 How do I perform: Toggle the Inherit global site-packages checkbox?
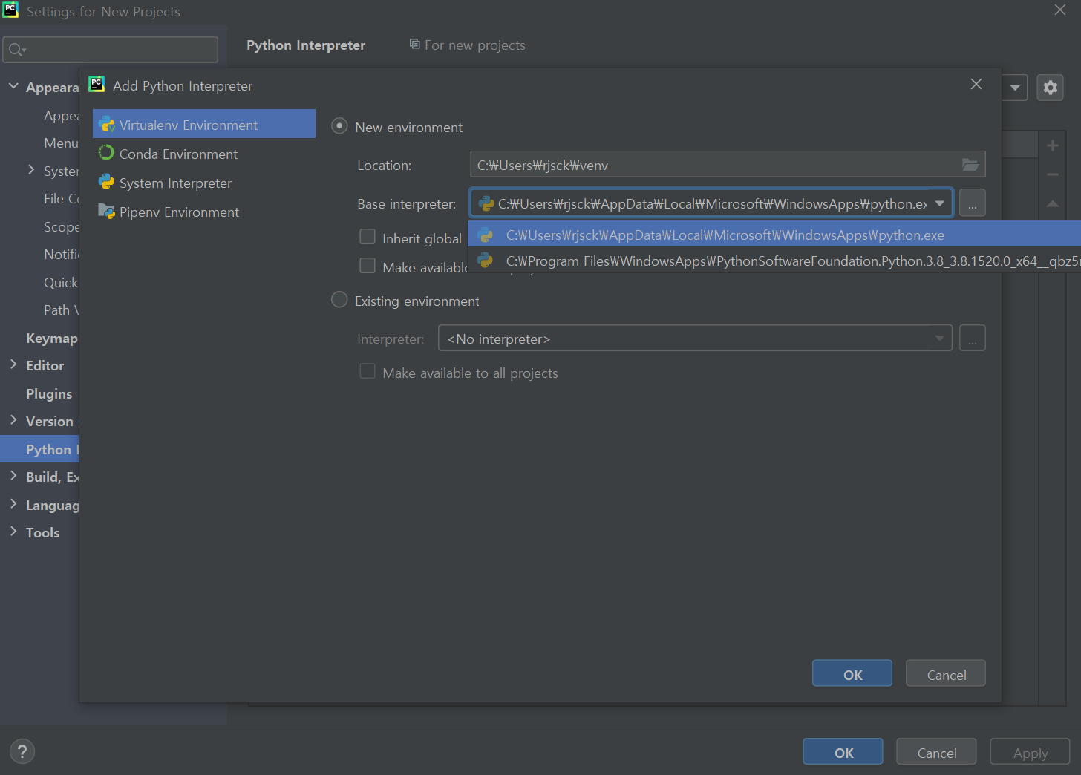click(368, 237)
